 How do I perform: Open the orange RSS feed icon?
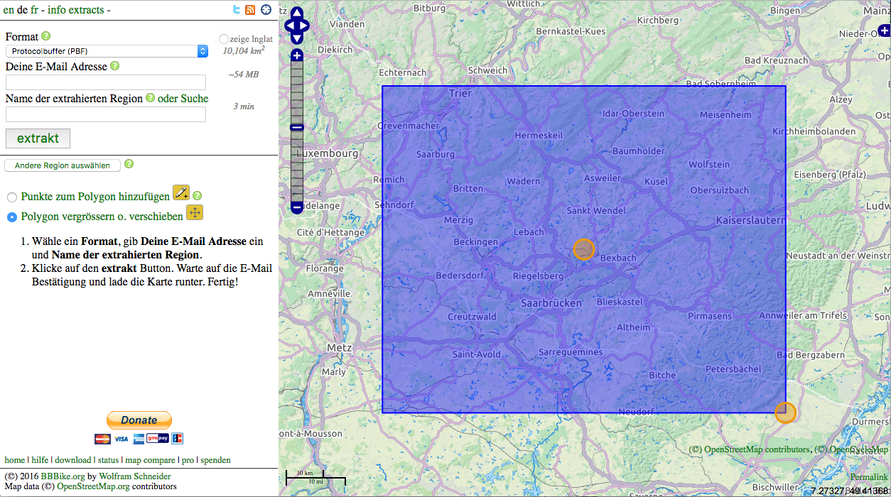(x=250, y=10)
